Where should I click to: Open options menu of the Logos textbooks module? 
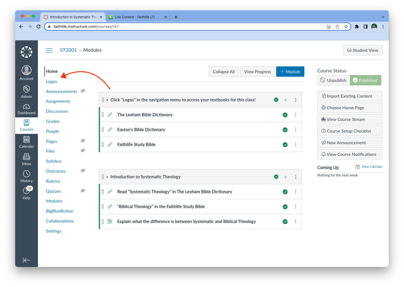point(296,100)
